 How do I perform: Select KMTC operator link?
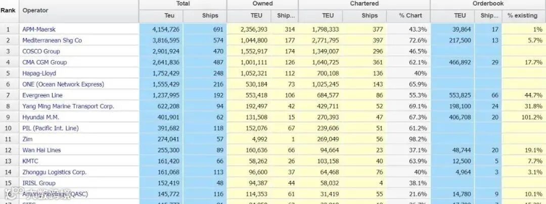pos(31,161)
